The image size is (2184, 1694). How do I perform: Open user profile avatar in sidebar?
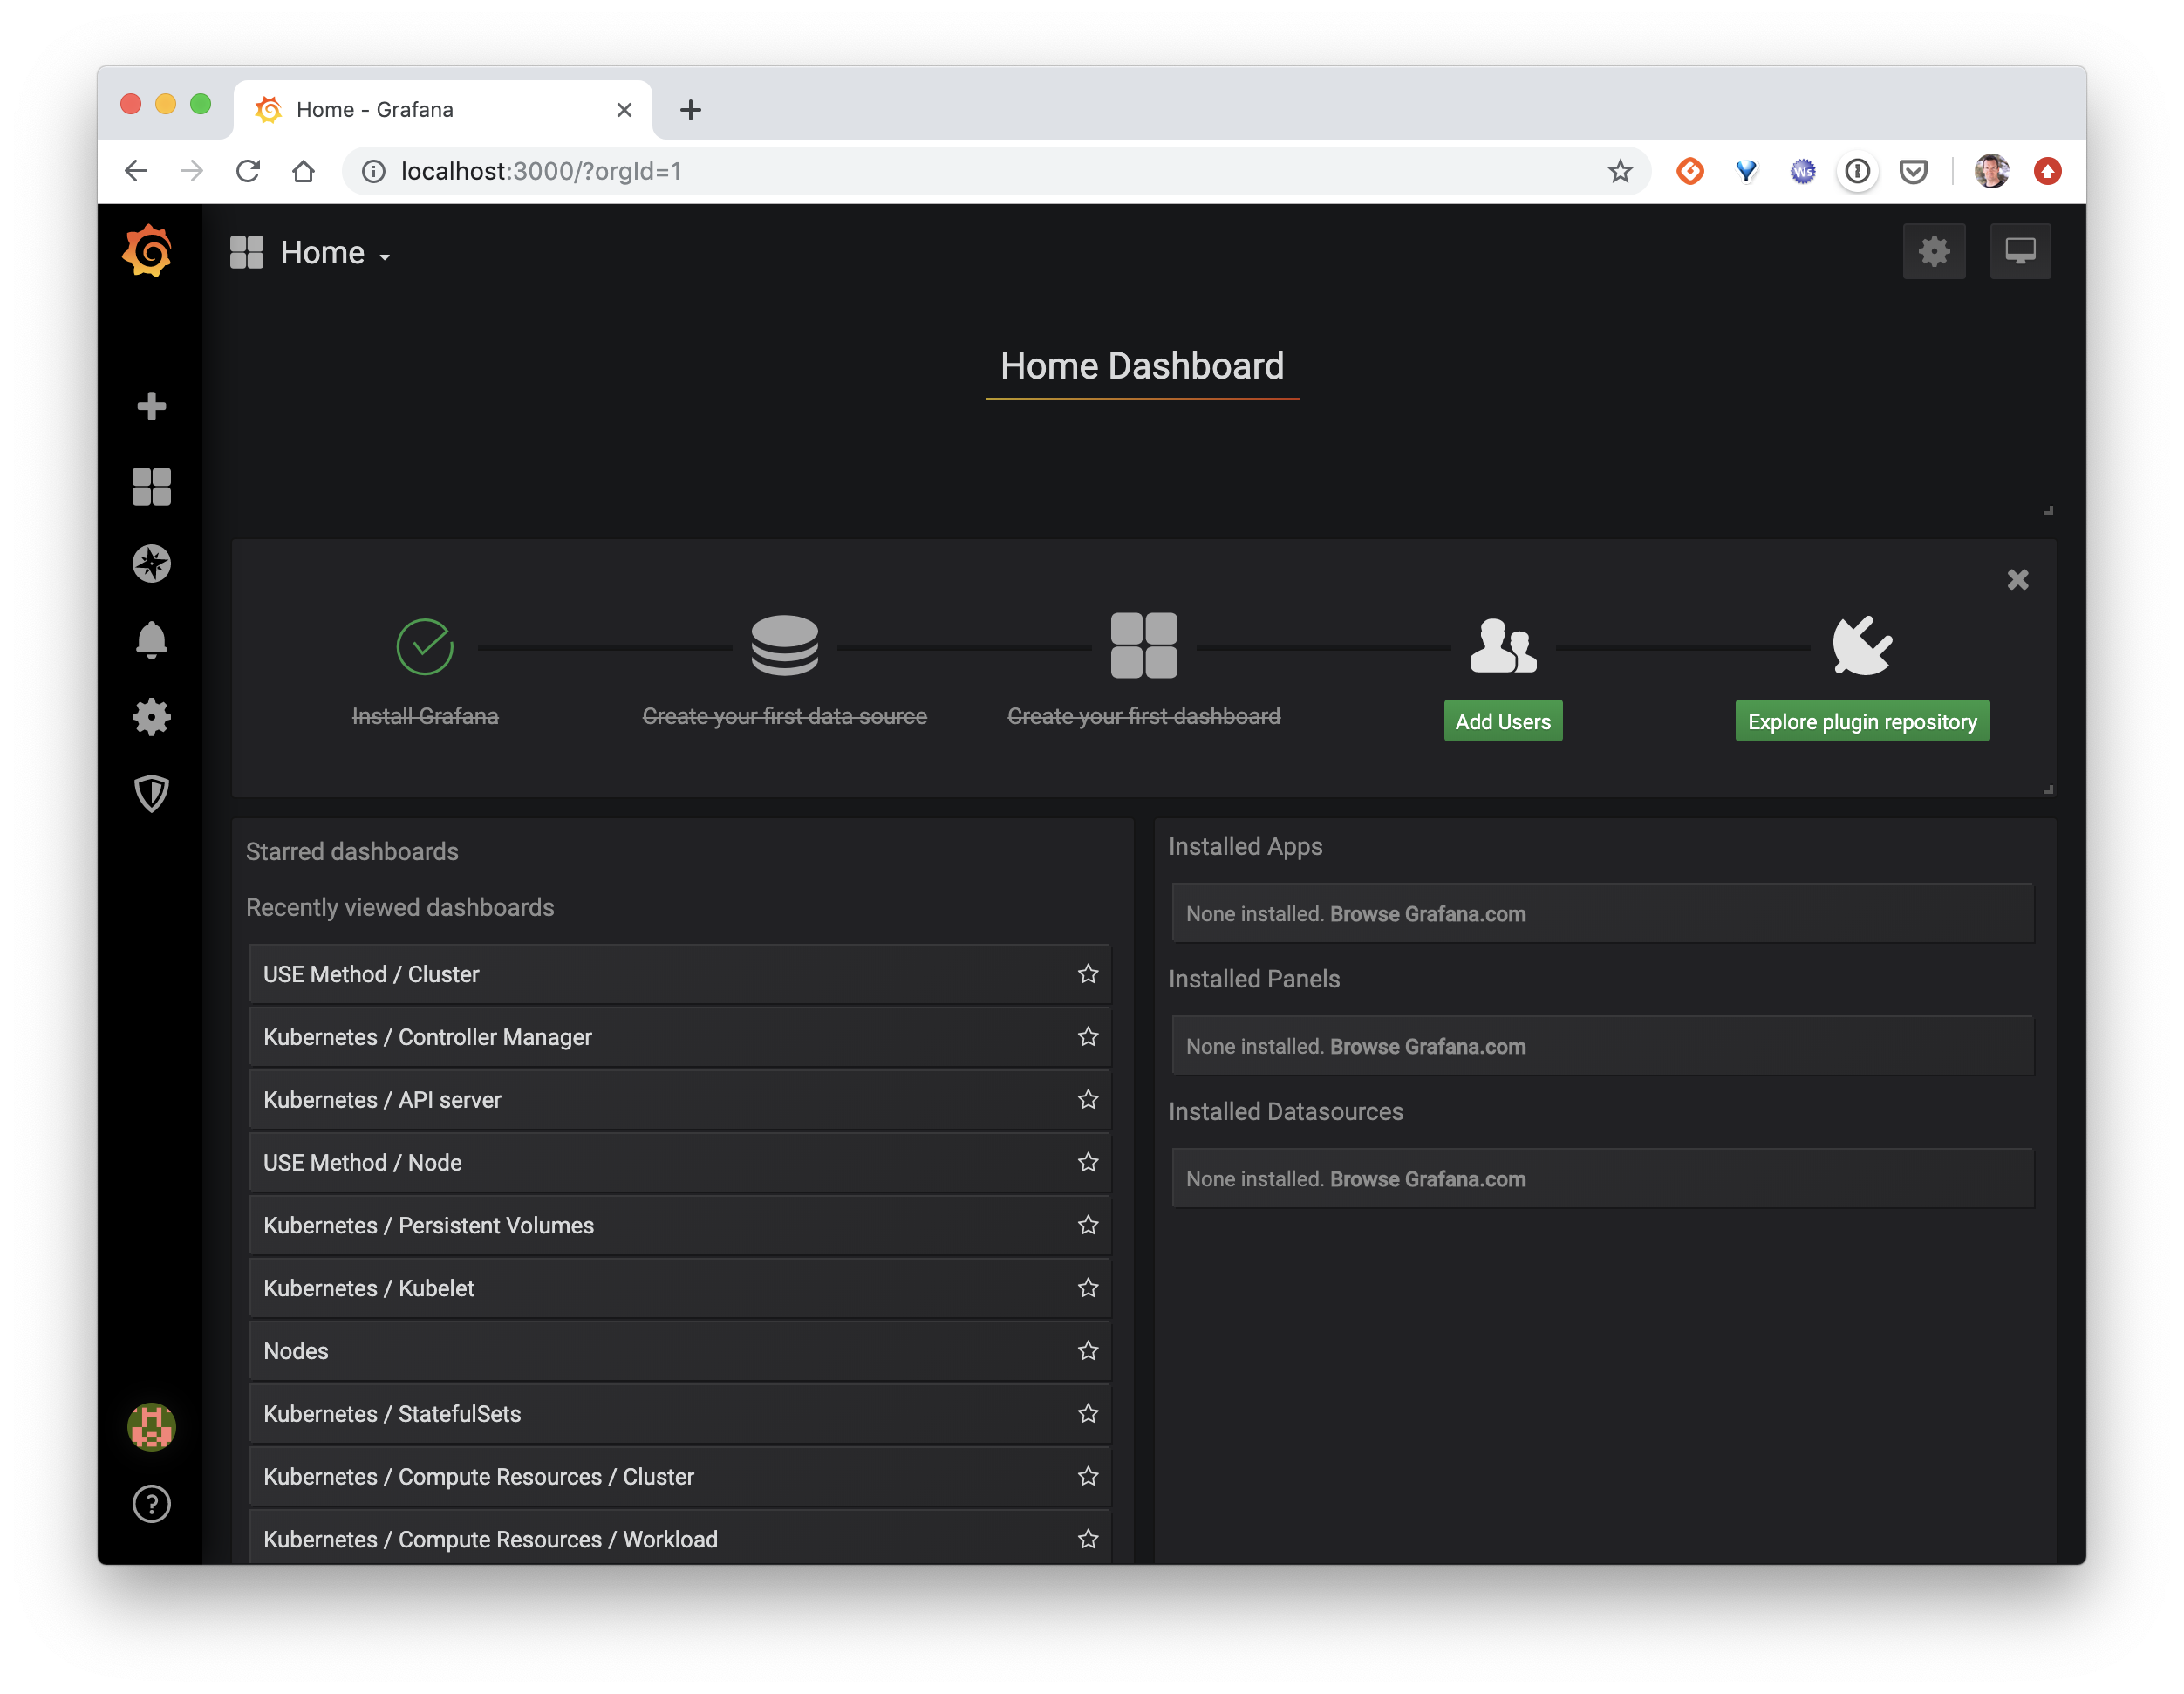(x=151, y=1427)
